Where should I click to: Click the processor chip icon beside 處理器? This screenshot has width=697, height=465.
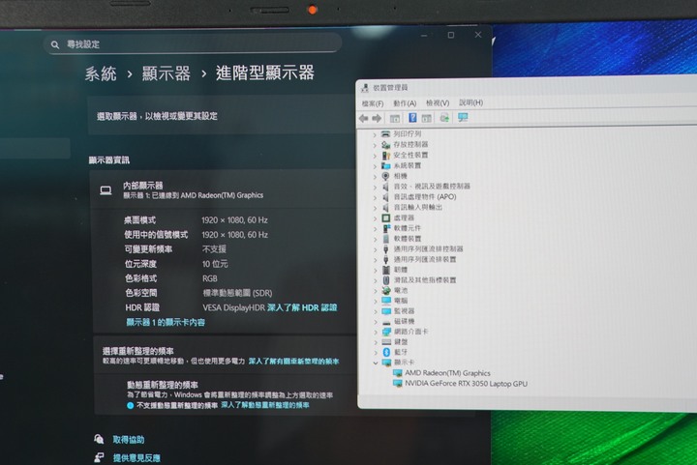[386, 218]
